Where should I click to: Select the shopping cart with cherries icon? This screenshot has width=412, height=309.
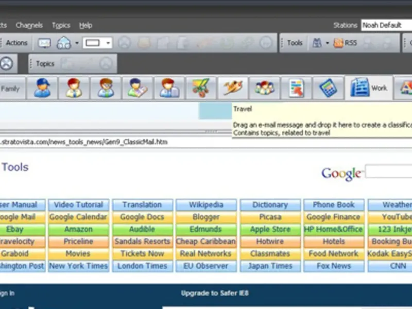point(201,88)
